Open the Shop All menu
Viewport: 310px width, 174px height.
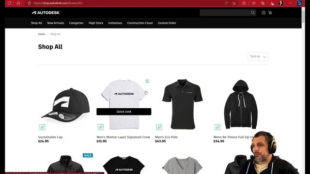coord(36,23)
